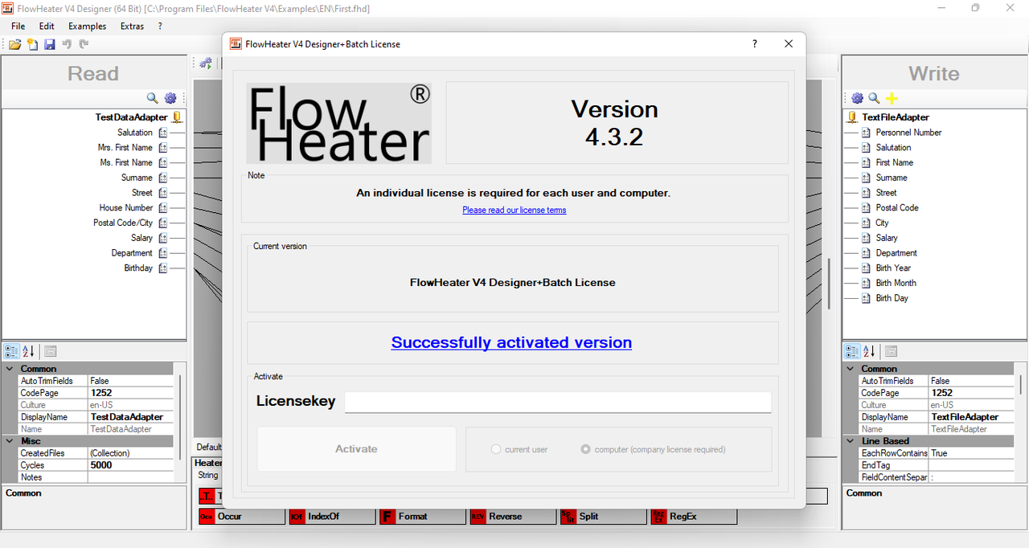Toggle alphabetical sort in Read property grid
This screenshot has width=1029, height=548.
(29, 352)
